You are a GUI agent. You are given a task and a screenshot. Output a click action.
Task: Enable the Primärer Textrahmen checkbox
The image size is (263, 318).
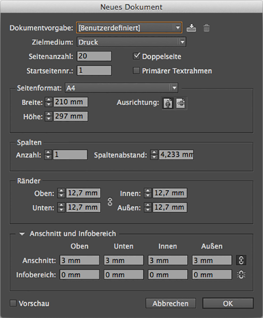pos(136,71)
